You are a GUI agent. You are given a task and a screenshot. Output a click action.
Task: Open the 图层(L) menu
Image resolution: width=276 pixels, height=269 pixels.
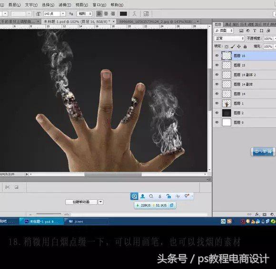14,5
